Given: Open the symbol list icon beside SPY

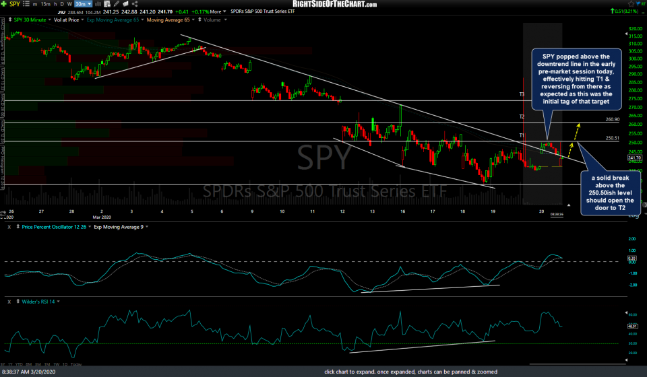Looking at the screenshot, I should [26, 4].
